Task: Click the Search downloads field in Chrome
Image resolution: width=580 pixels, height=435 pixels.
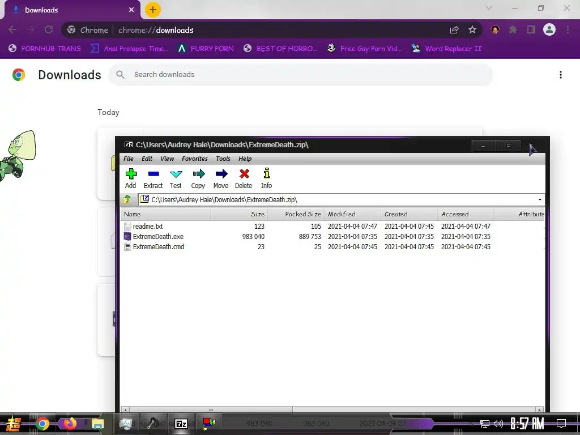Action: [300, 75]
